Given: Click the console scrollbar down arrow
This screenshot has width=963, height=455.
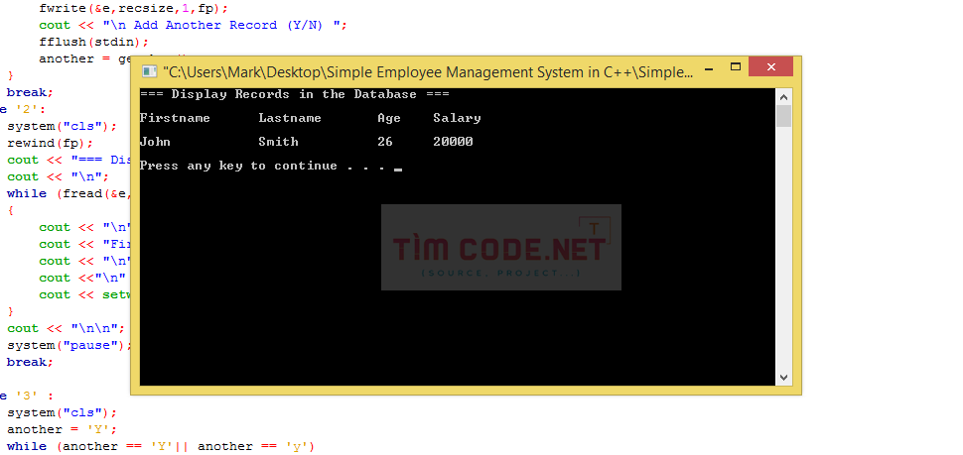Looking at the screenshot, I should (x=783, y=377).
